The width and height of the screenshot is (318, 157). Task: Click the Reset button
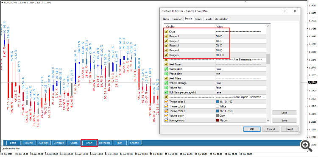pyautogui.click(x=290, y=129)
